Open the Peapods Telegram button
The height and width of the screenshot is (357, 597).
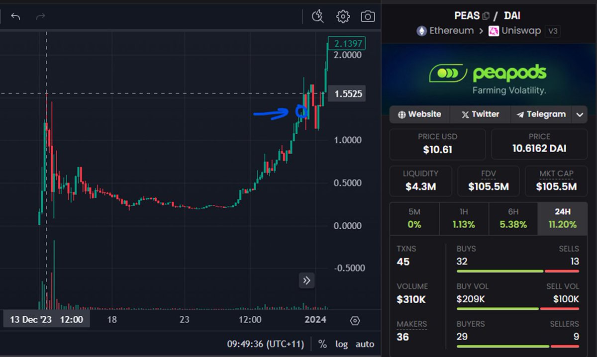point(541,114)
